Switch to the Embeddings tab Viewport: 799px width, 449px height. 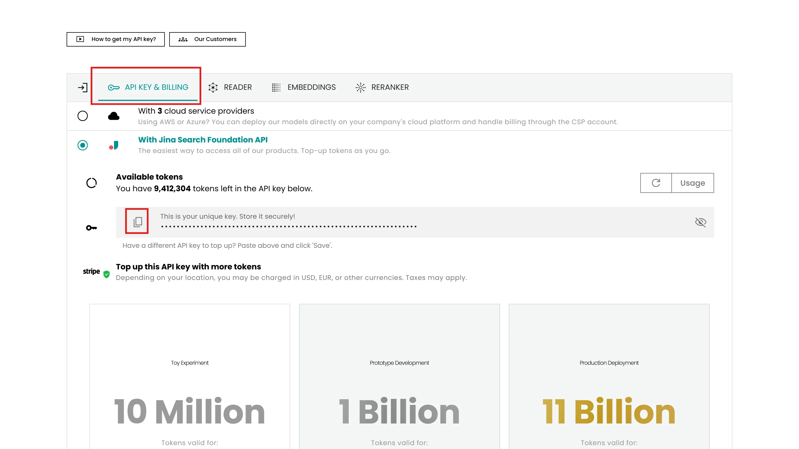[304, 87]
